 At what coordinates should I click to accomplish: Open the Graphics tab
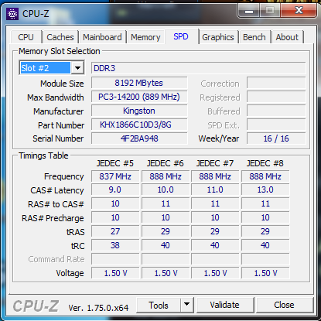click(218, 37)
